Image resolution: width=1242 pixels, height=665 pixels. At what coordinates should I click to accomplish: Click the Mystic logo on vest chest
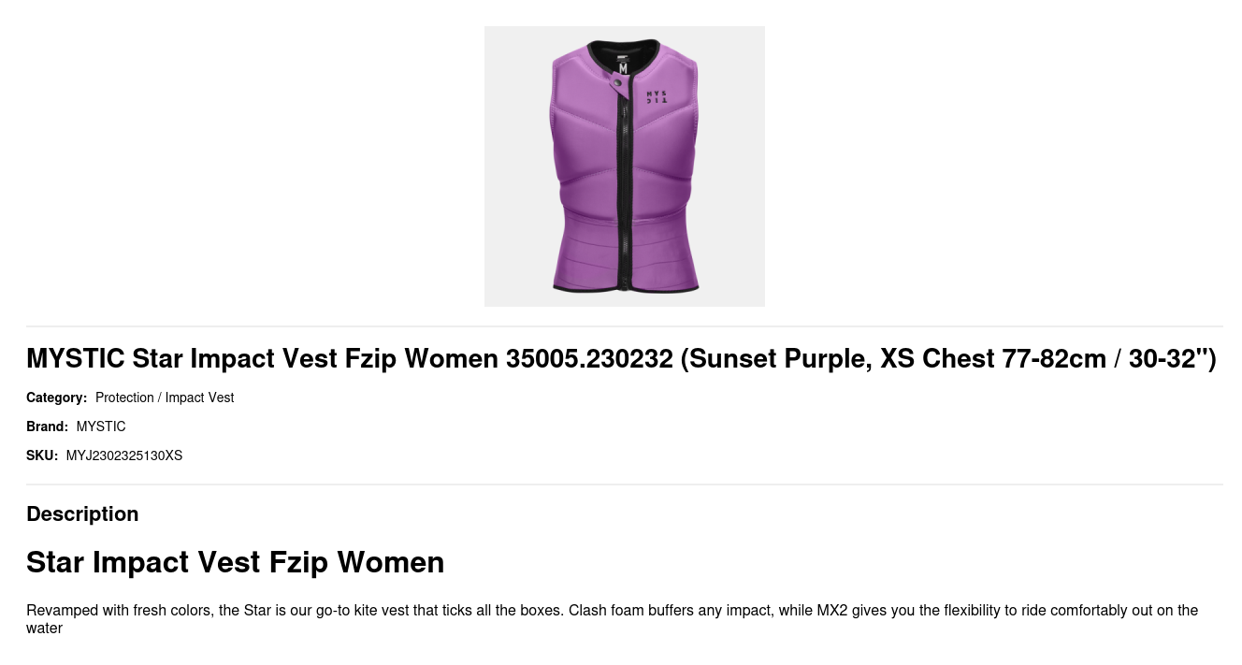click(x=657, y=96)
